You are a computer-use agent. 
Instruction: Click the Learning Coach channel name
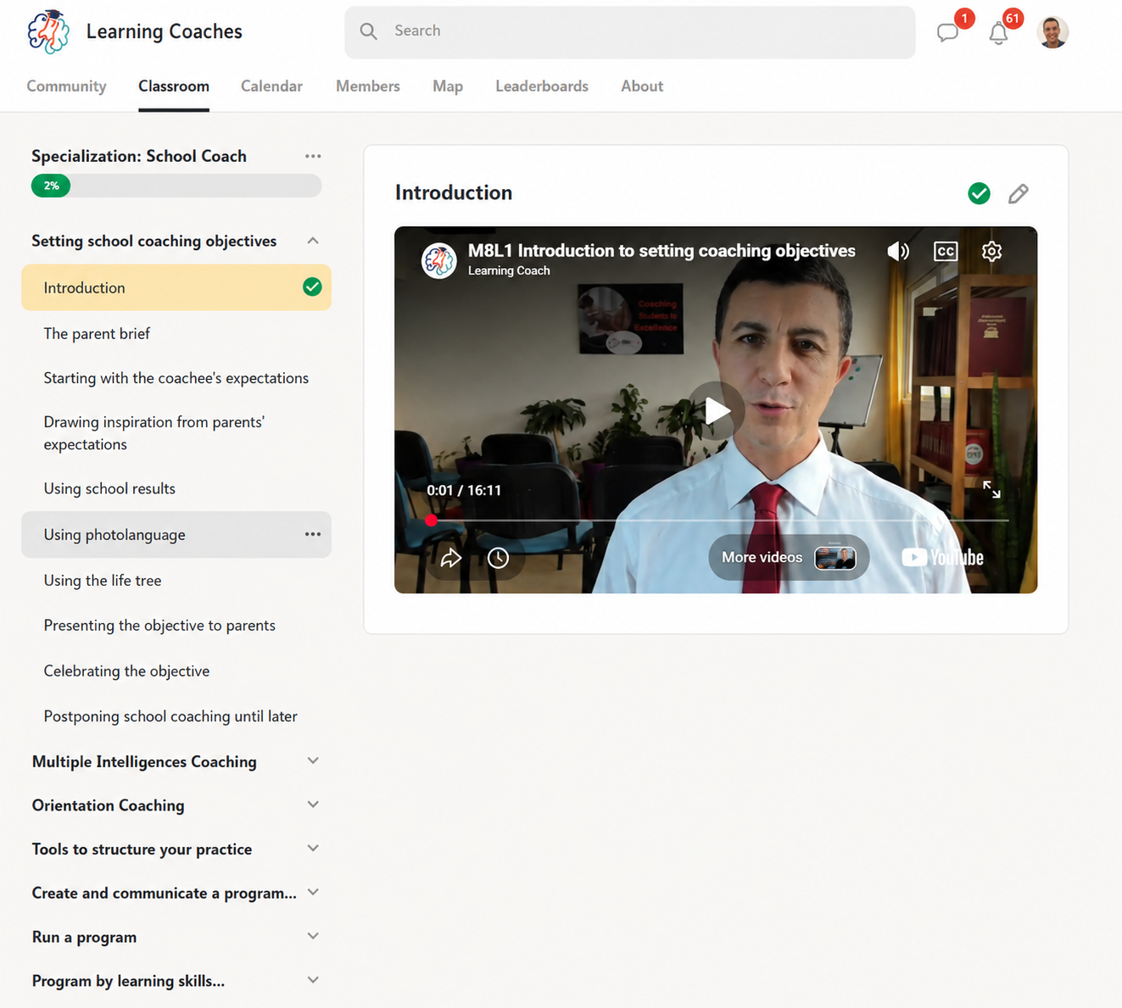click(509, 270)
